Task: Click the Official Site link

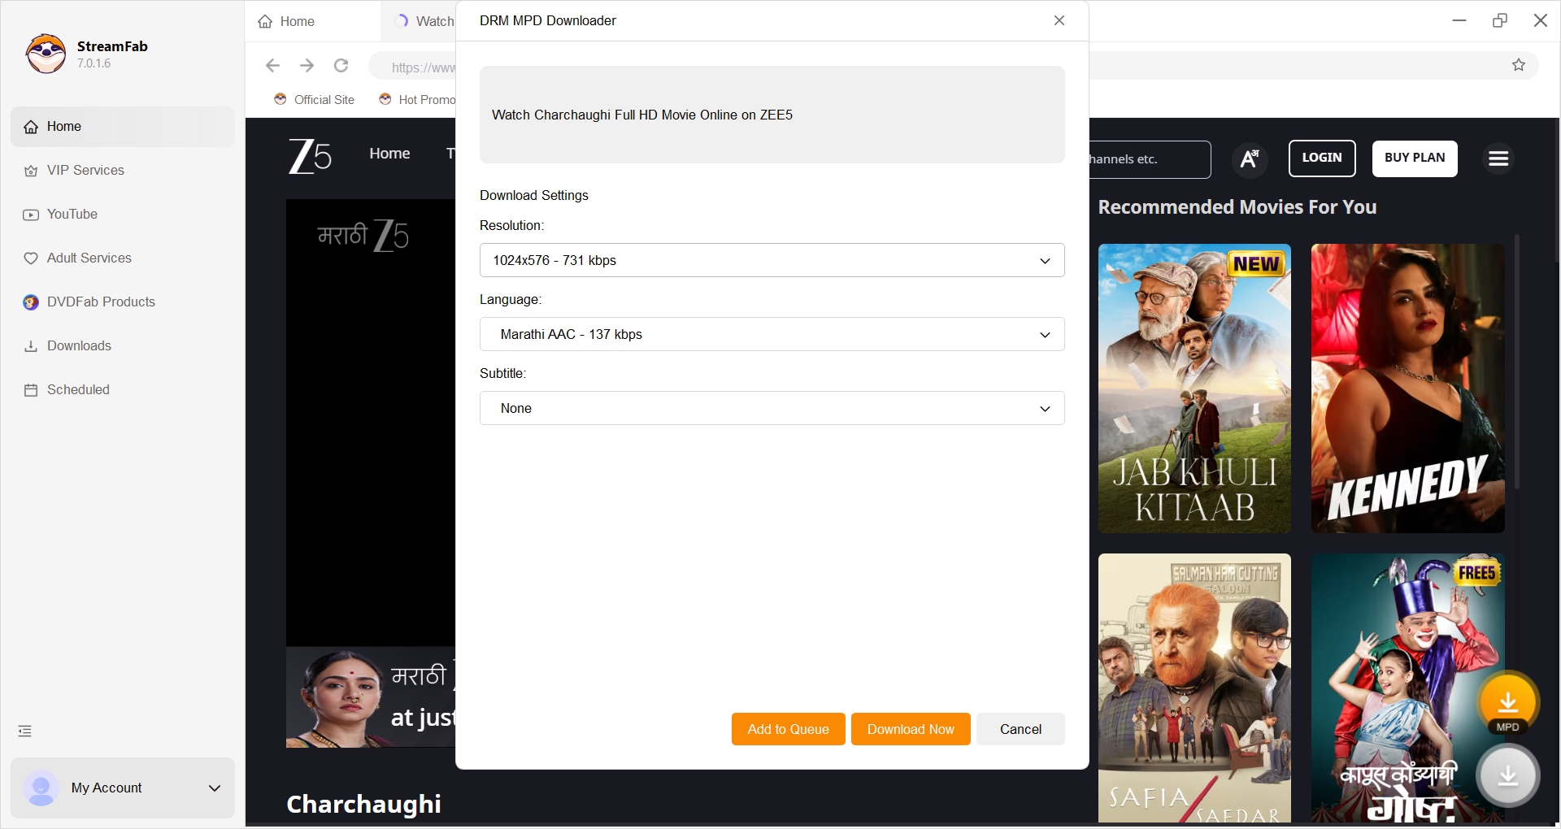Action: coord(315,99)
